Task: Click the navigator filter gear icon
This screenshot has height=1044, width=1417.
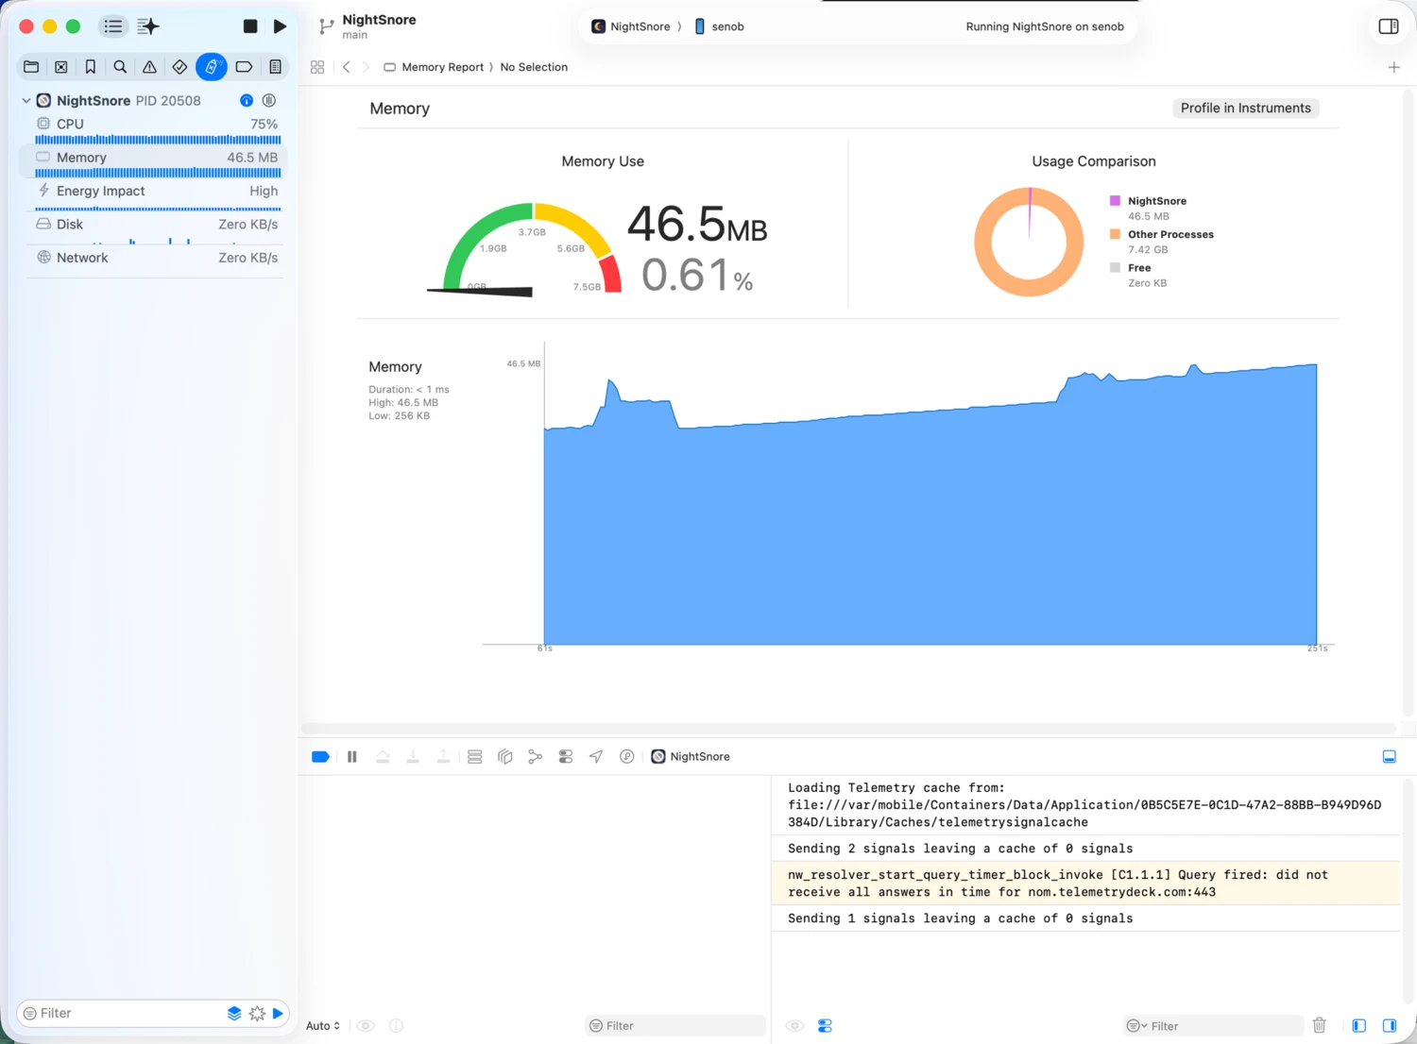Action: 257,1013
